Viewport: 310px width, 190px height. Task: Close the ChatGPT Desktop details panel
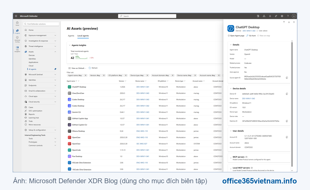click(x=294, y=22)
